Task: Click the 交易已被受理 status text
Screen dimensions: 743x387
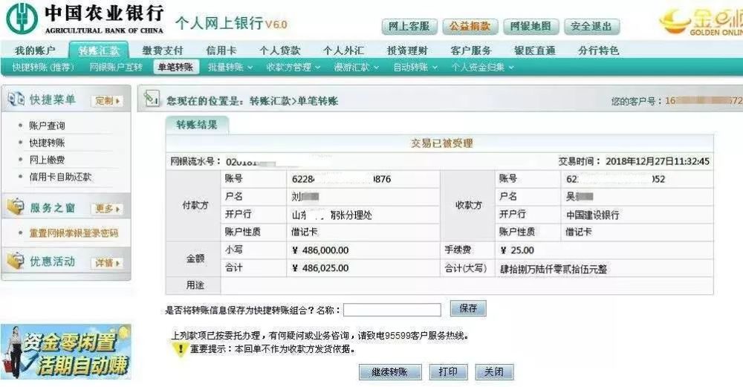Action: [441, 143]
